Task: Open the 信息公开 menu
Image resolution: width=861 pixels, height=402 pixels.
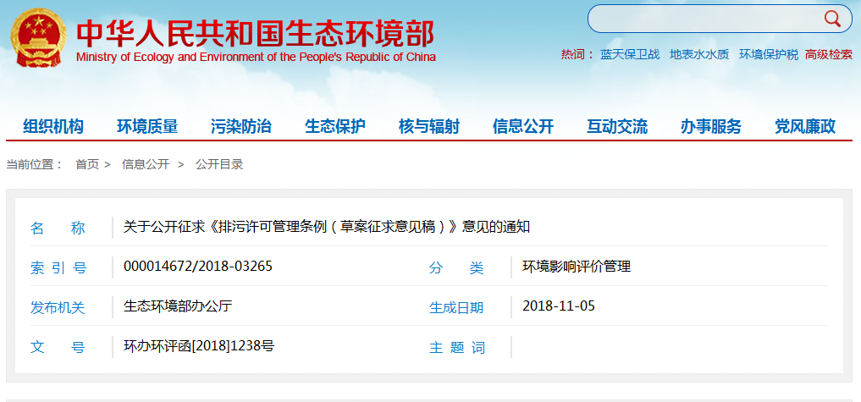Action: click(x=522, y=127)
